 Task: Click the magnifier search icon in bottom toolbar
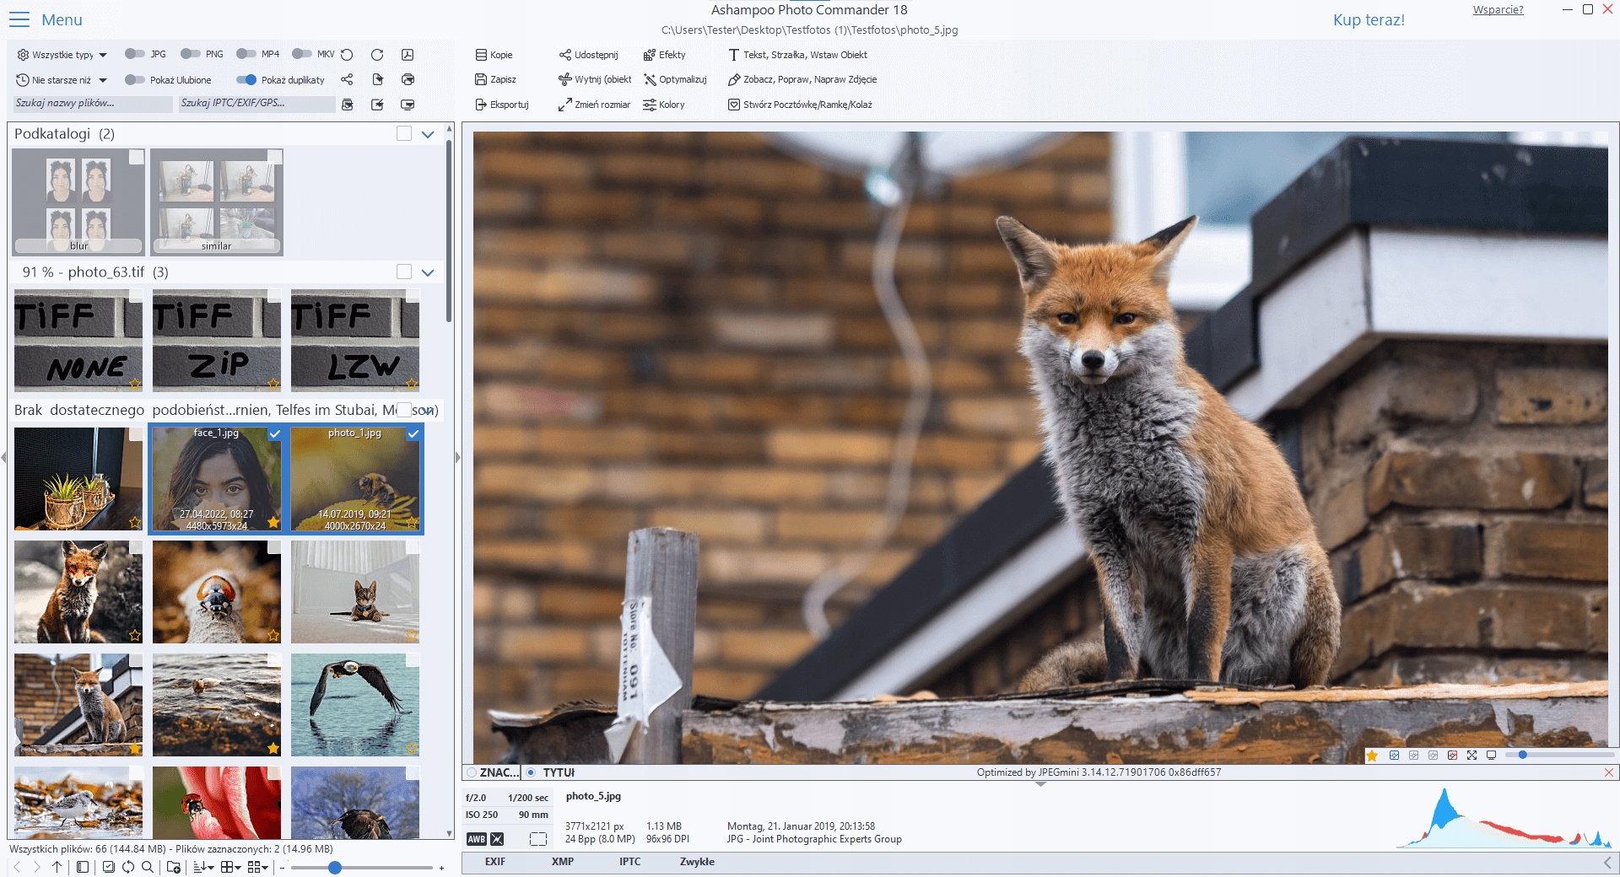click(148, 867)
